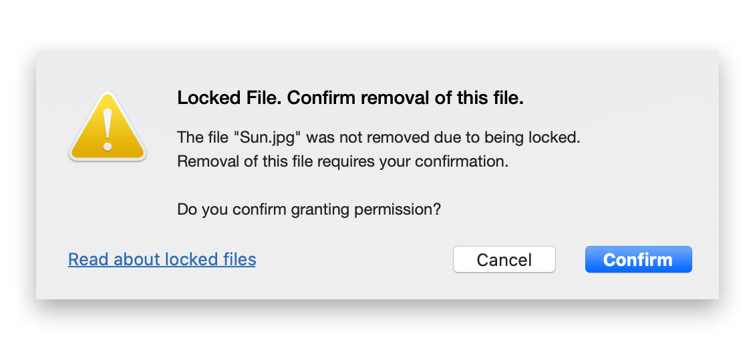Click the word "locked" in the message body
The width and height of the screenshot is (755, 350).
551,138
